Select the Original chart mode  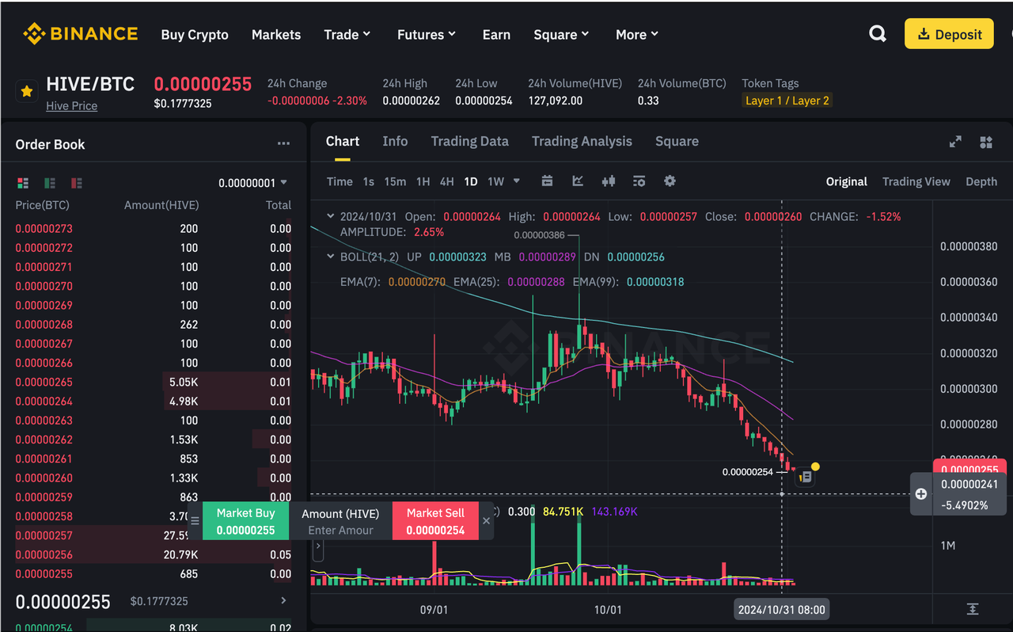coord(847,181)
